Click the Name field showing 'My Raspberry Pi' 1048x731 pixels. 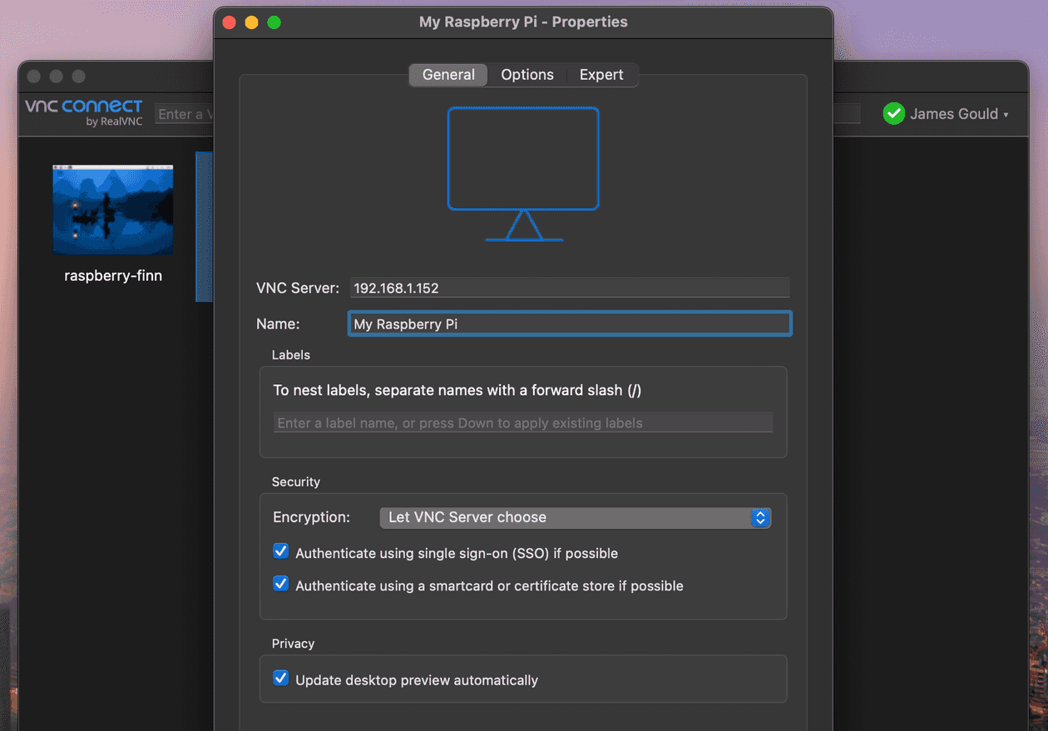pyautogui.click(x=569, y=324)
